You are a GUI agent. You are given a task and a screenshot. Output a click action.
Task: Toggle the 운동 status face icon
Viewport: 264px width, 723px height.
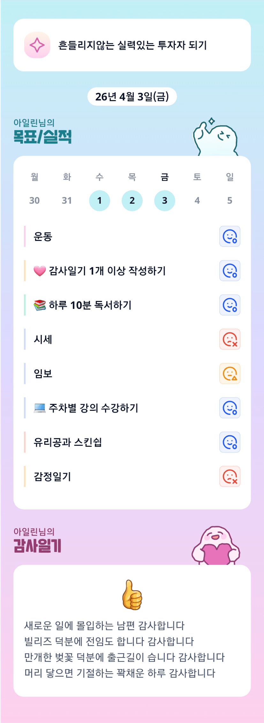[230, 236]
